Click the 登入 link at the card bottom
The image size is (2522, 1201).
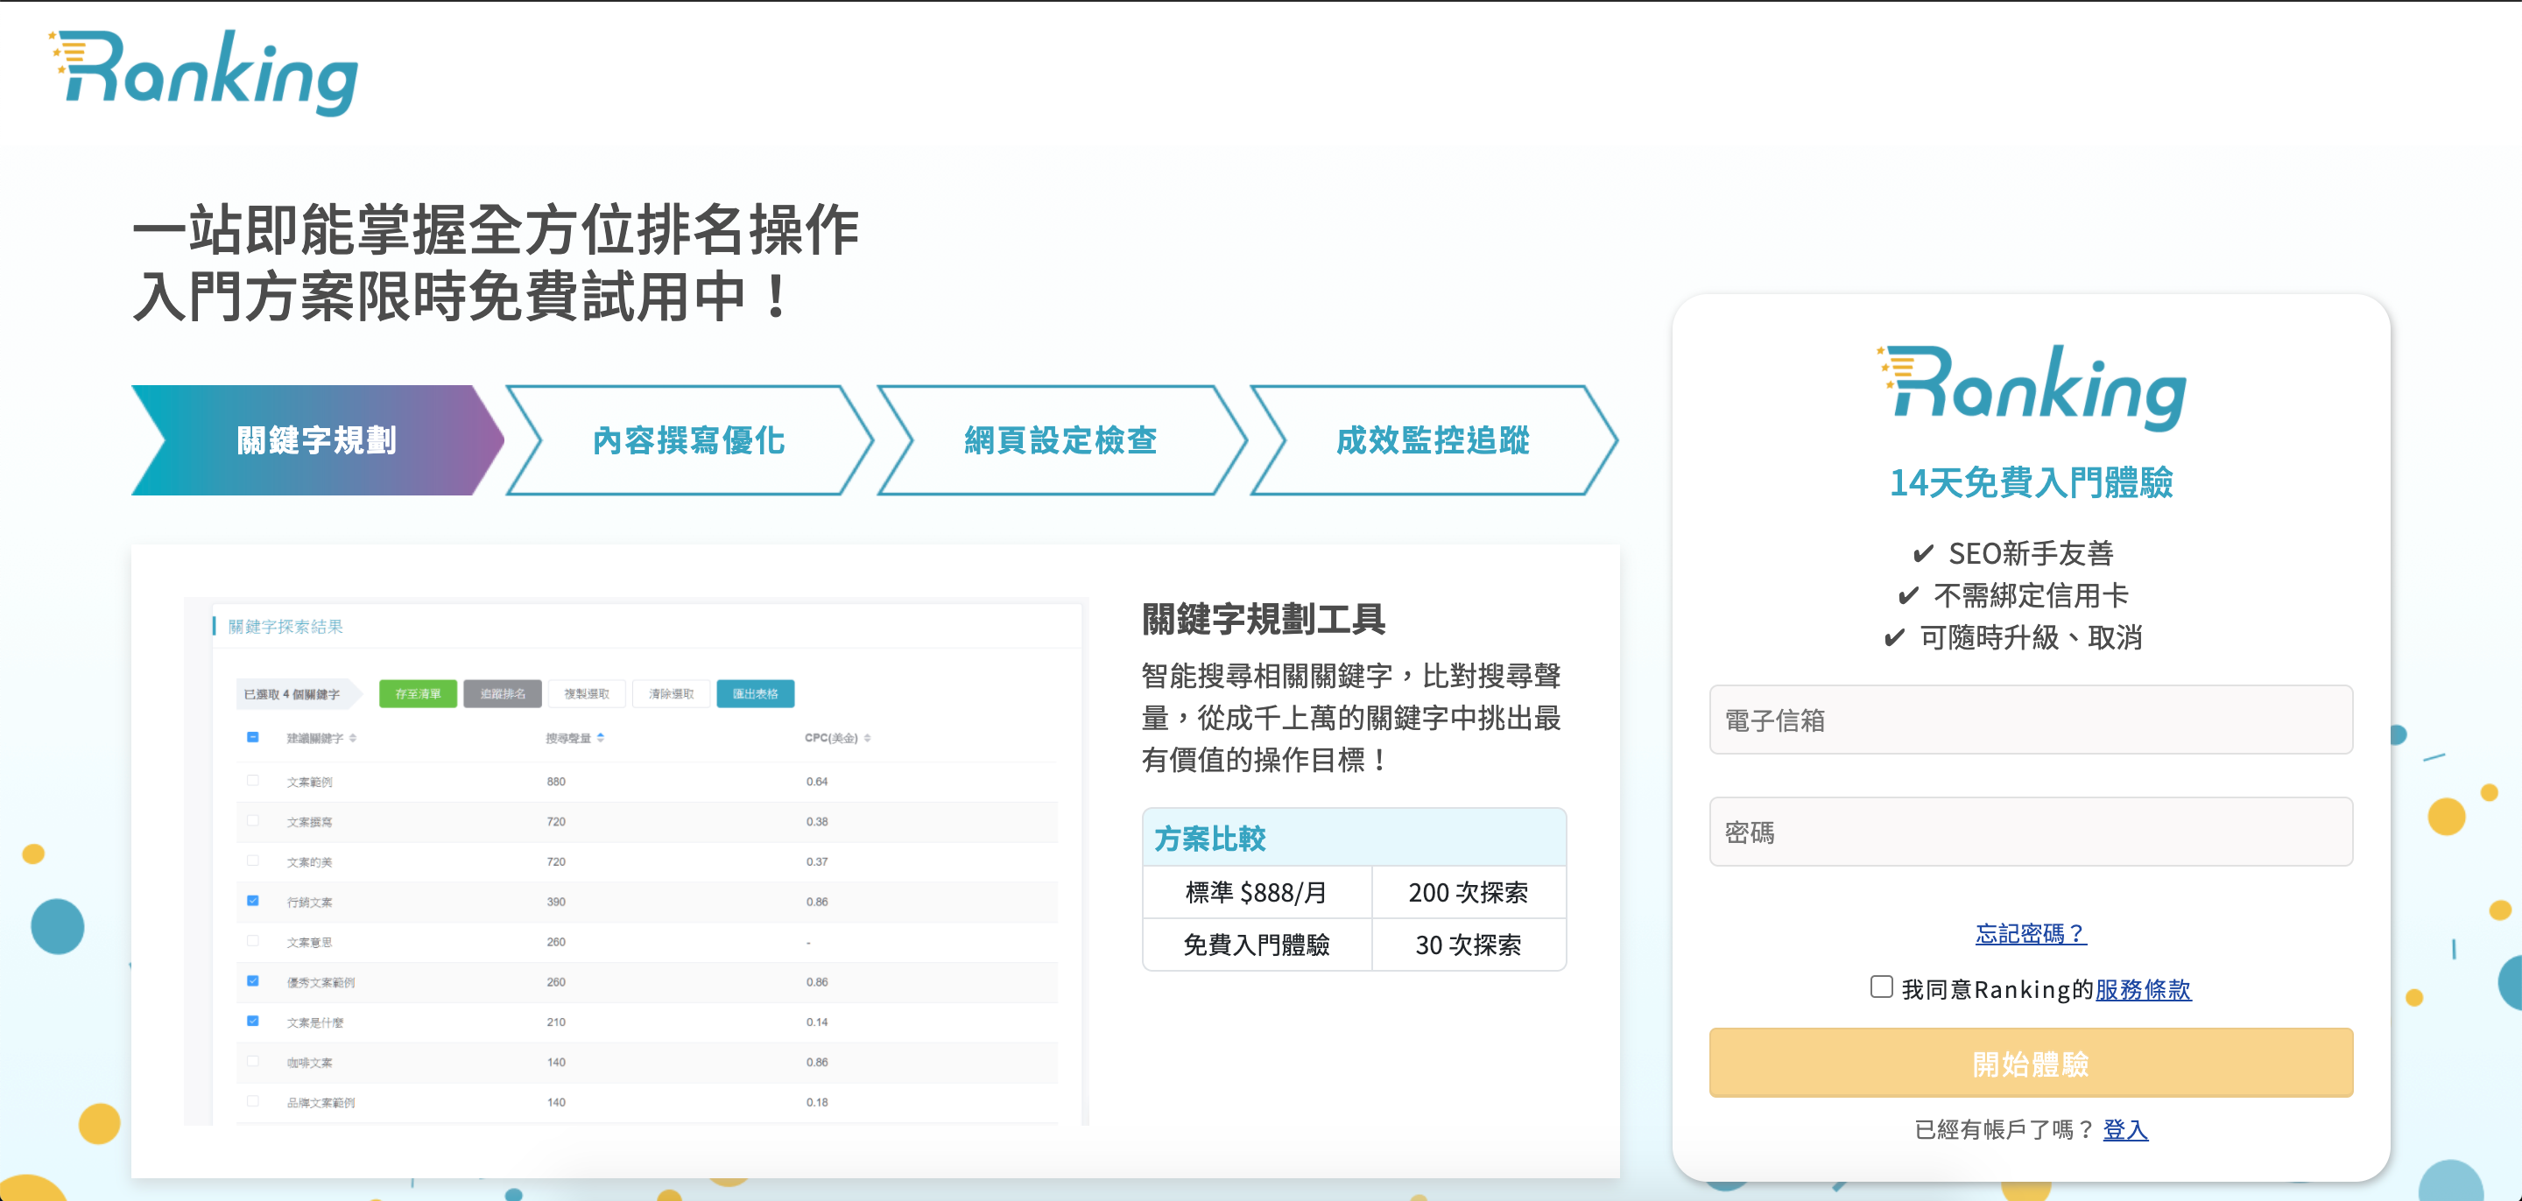click(x=2124, y=1129)
